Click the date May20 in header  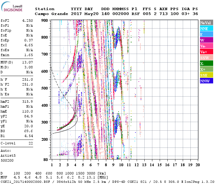pos(92,14)
